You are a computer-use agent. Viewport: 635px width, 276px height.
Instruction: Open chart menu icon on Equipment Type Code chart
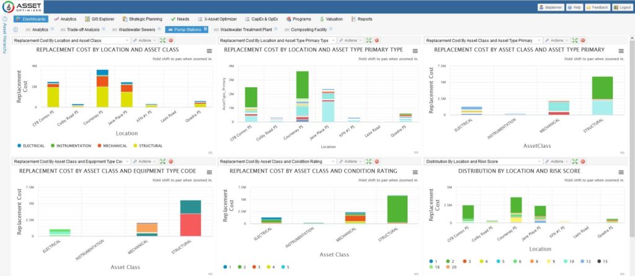point(209,172)
